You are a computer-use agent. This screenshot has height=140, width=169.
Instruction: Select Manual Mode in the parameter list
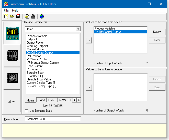click(x=53, y=49)
